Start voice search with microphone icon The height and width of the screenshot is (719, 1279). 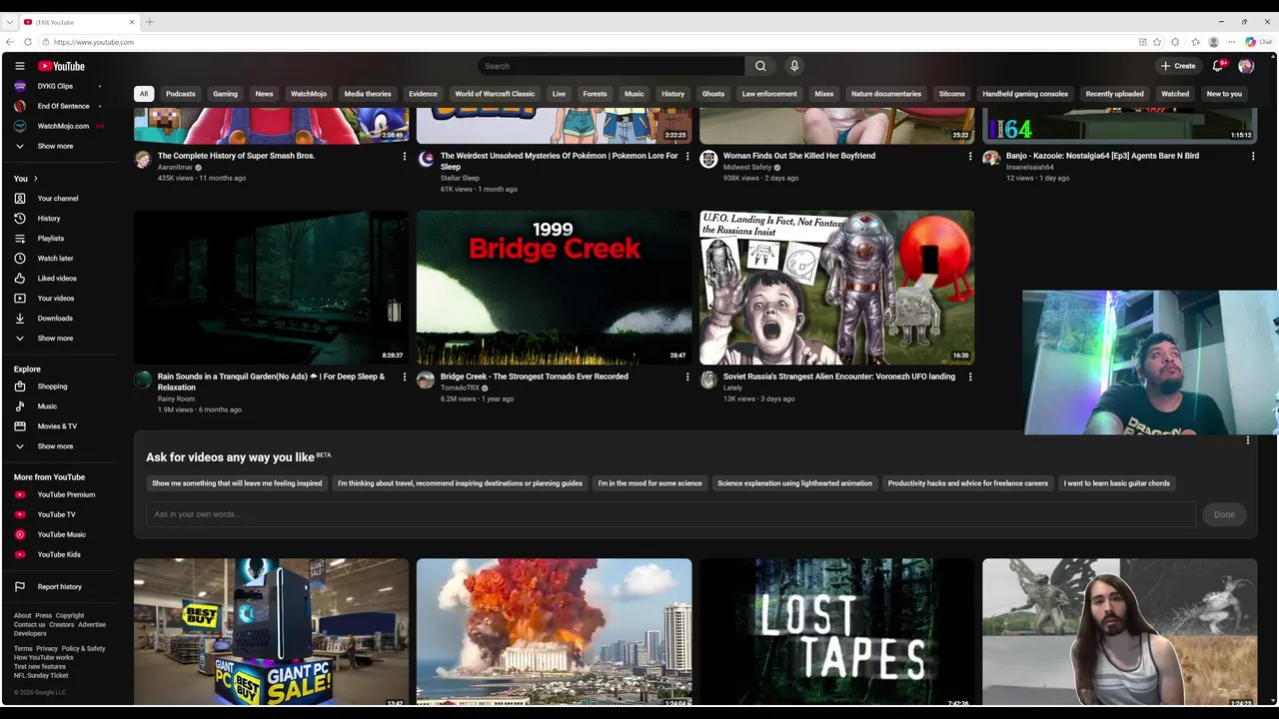794,66
